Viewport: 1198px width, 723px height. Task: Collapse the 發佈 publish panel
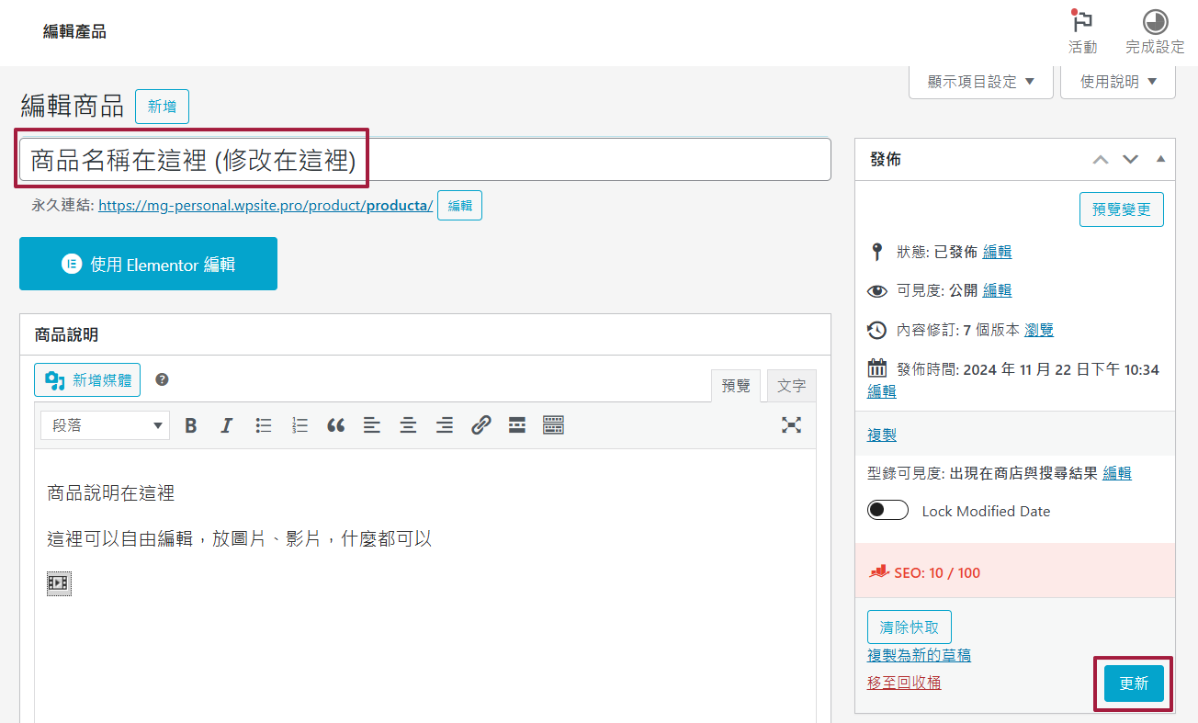[1159, 158]
